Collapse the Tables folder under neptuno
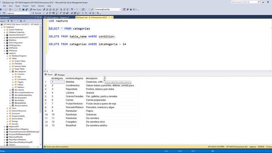The height and width of the screenshot is (153, 272). click(8, 59)
